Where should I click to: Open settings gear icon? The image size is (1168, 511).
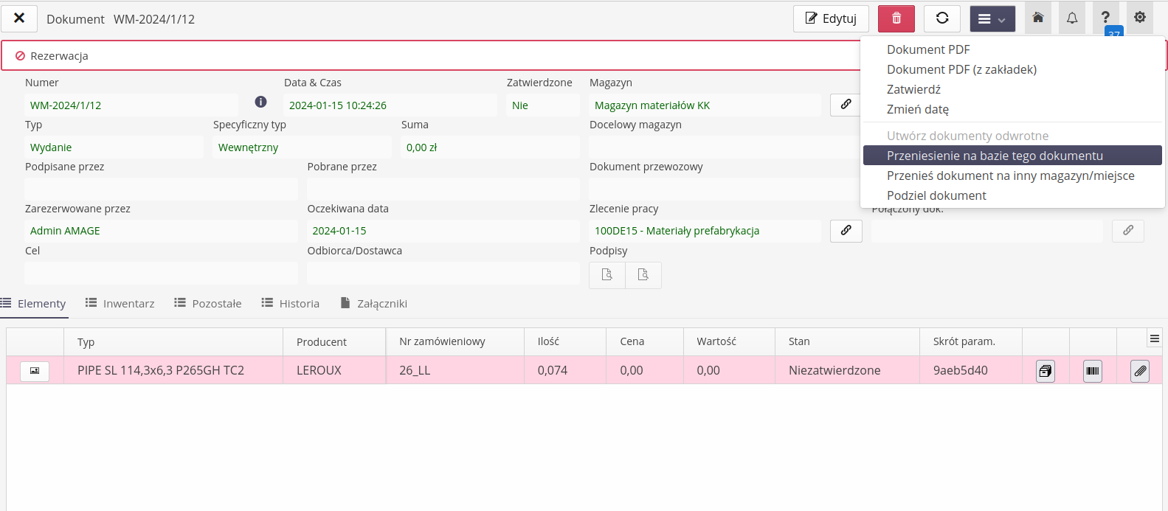click(1139, 18)
